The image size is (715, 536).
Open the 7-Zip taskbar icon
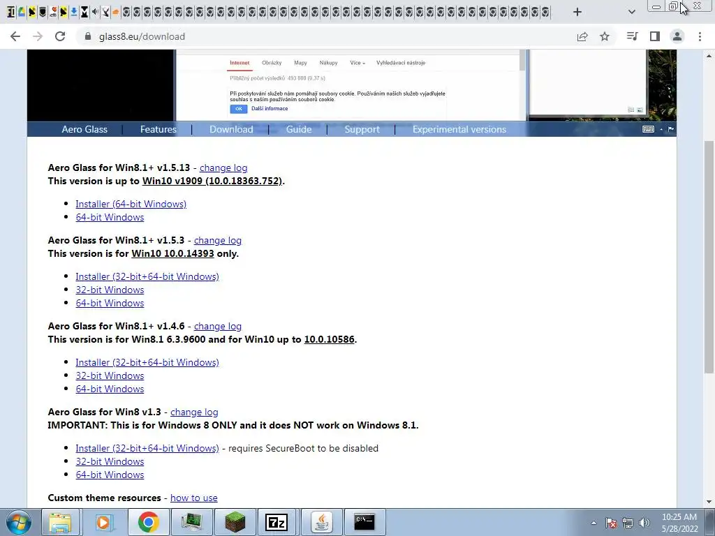tap(277, 522)
